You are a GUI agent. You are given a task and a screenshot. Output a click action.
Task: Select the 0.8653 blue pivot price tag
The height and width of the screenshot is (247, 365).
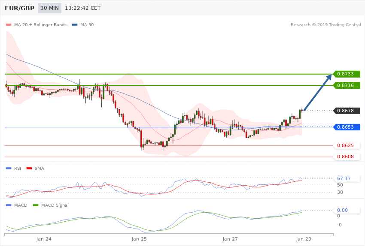[x=347, y=127]
